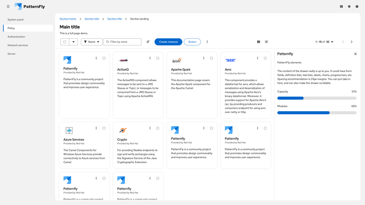Open the bulk select dropdown arrow
365x205 pixels.
73,42
